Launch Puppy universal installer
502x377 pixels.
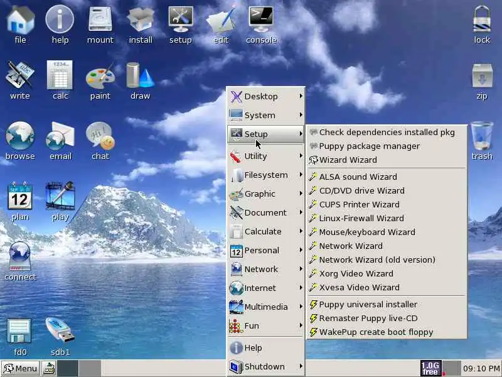click(x=387, y=305)
